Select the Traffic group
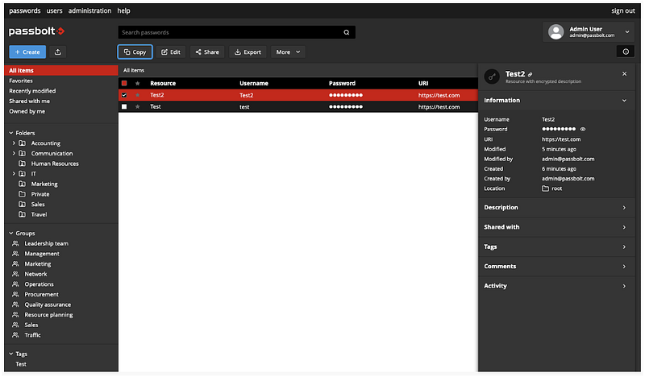The width and height of the screenshot is (645, 377). click(x=32, y=335)
